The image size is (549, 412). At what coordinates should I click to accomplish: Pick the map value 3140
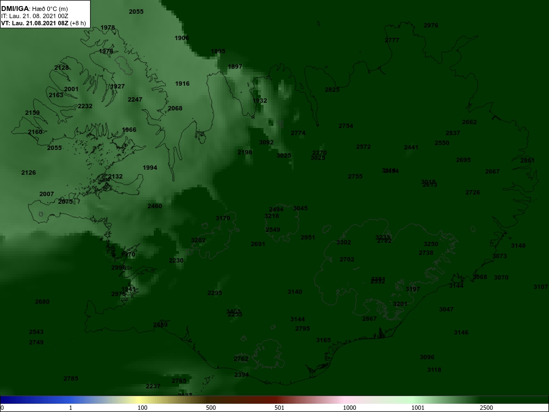294,292
